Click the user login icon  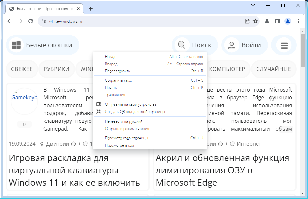232,45
